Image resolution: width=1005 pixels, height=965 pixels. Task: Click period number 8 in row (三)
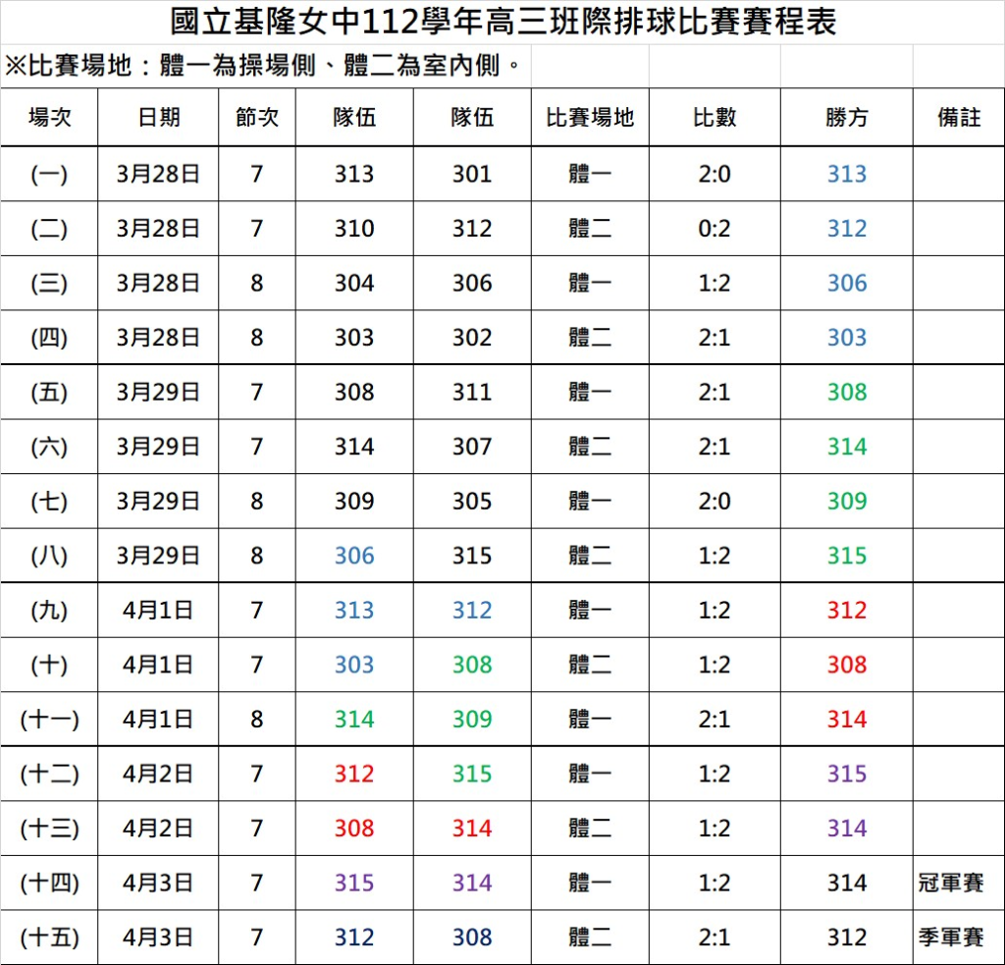click(257, 283)
